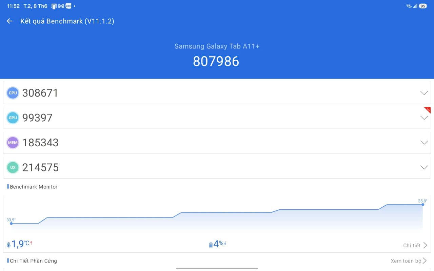Tap the Wi-Fi status icon
The image size is (434, 271).
click(x=409, y=6)
